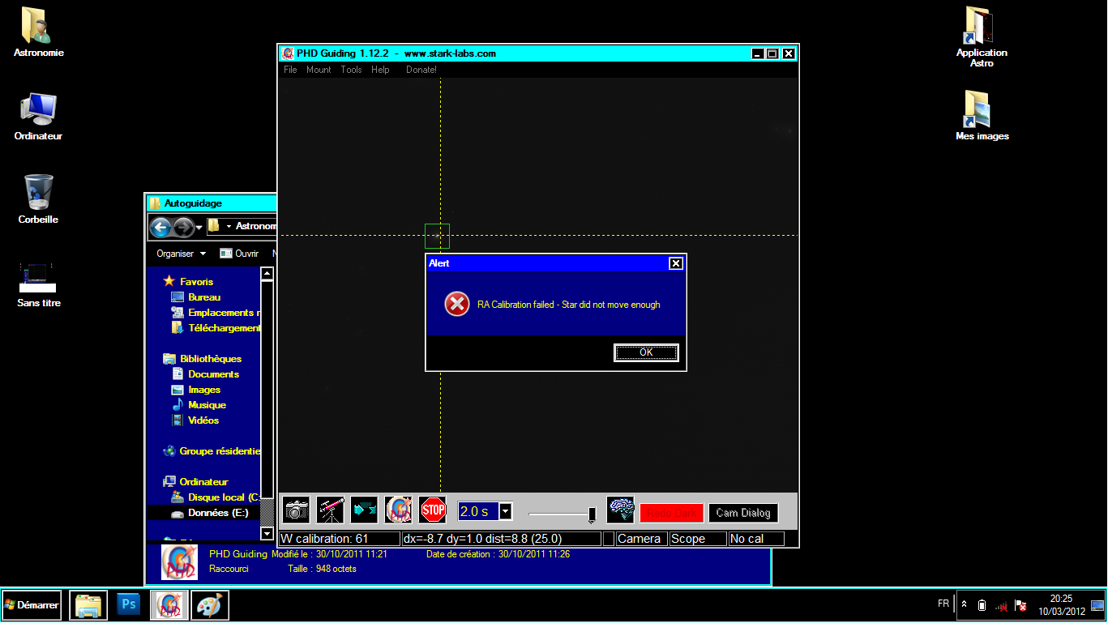This screenshot has width=1108, height=623.
Task: Click the Explorer sidebar scroll up arrow
Action: (x=267, y=273)
